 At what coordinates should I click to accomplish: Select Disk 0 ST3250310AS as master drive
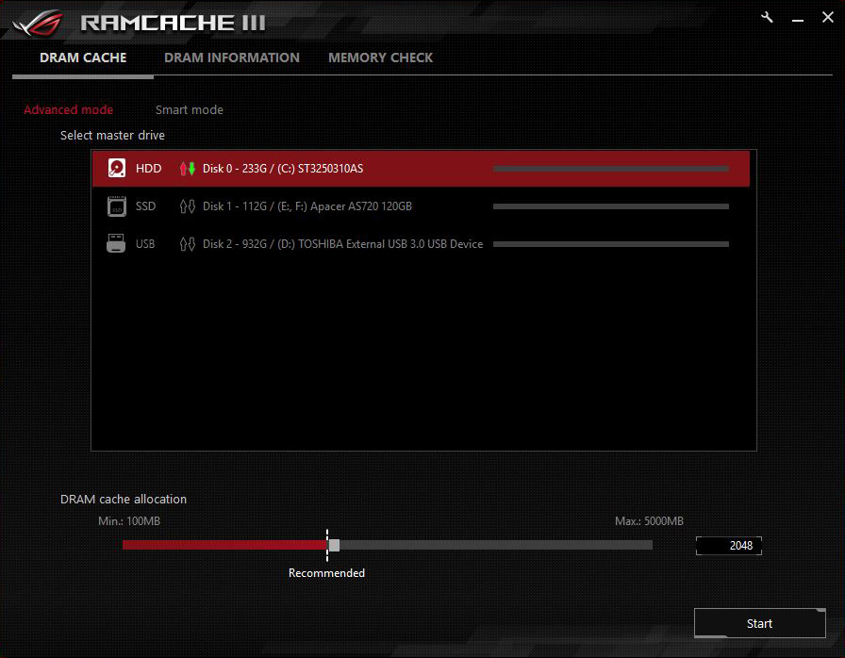pos(421,169)
